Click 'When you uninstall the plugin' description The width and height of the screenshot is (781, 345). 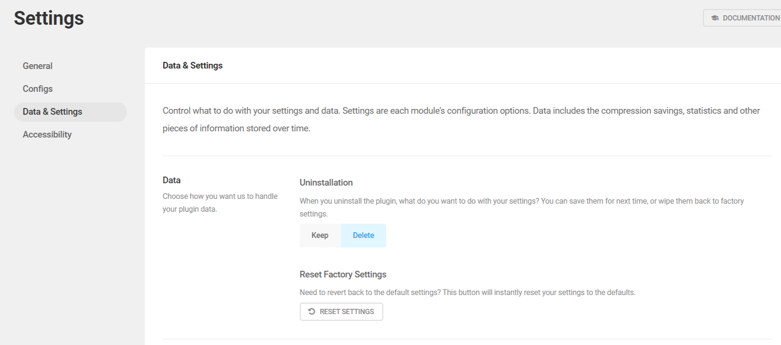(522, 207)
